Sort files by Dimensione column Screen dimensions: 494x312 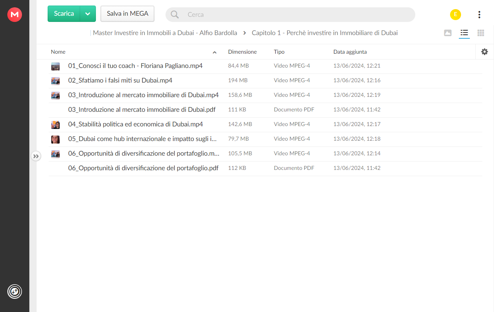(x=242, y=52)
